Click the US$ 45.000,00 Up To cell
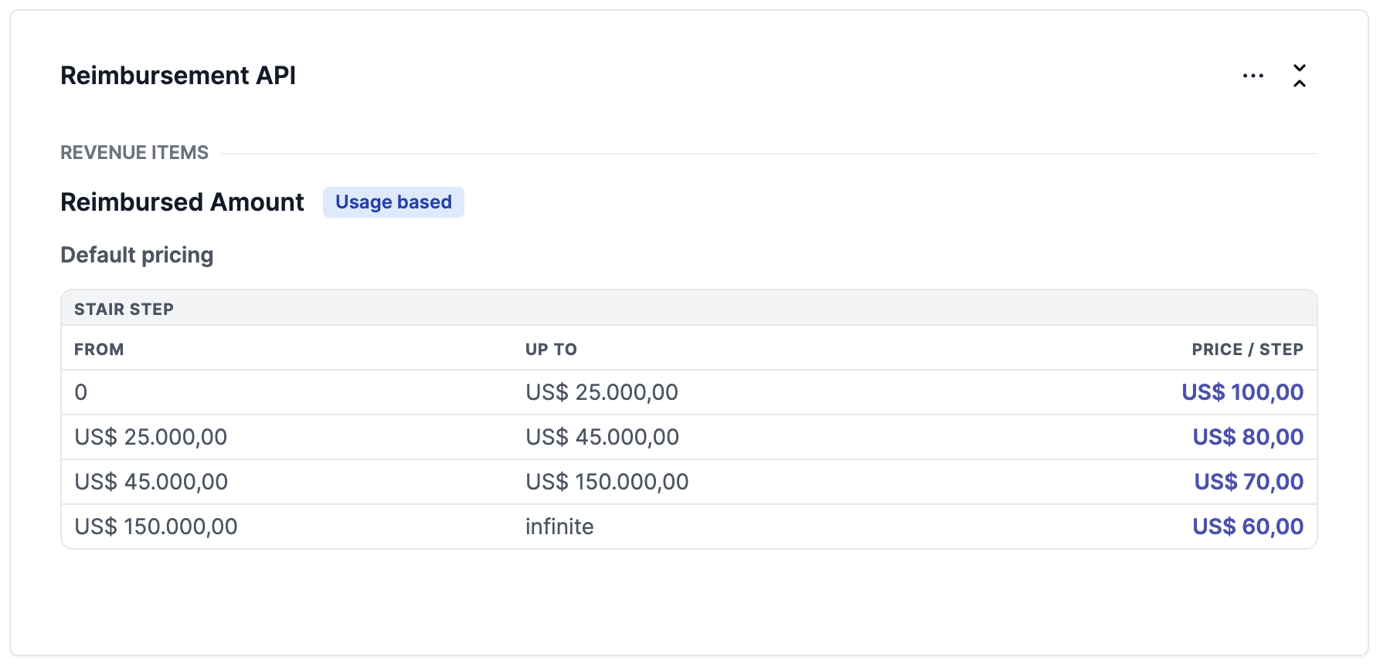 602,437
